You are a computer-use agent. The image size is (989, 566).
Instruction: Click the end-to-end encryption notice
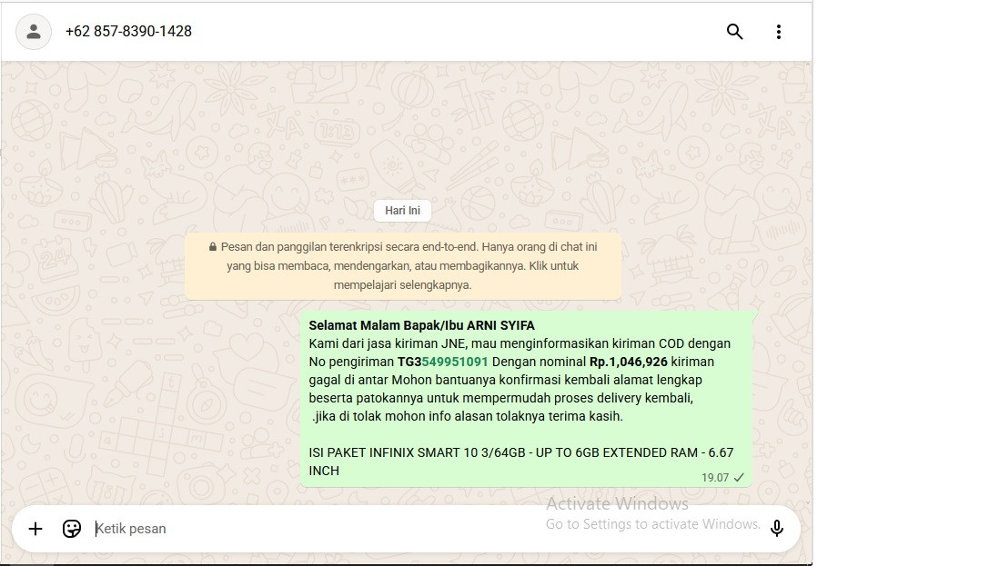[403, 266]
